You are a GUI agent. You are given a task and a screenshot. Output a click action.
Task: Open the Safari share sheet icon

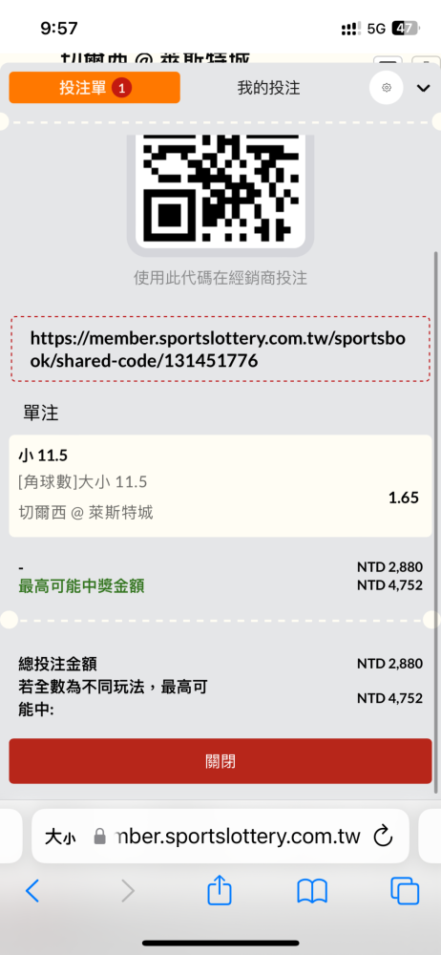coord(220,890)
